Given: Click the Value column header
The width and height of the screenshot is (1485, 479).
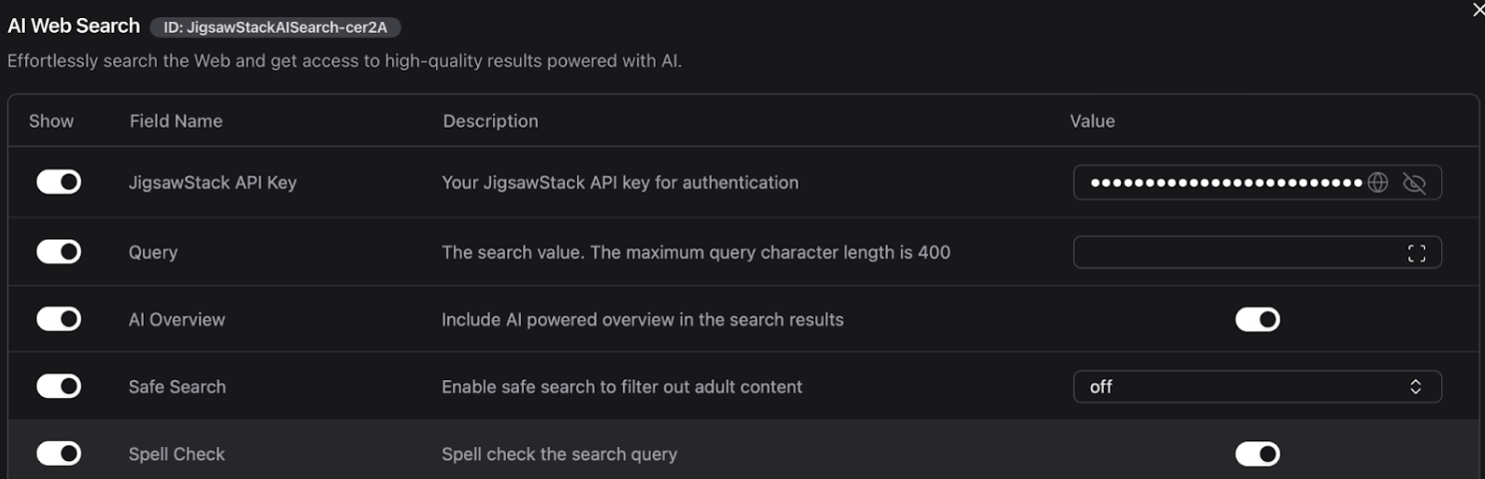Looking at the screenshot, I should (x=1092, y=121).
